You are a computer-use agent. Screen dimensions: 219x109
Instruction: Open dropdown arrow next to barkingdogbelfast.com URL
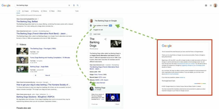click(38, 19)
